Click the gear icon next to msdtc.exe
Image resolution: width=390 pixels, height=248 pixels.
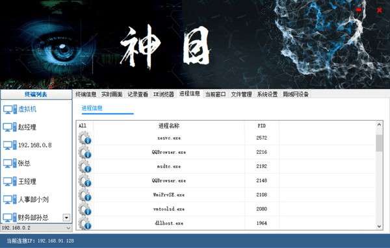pos(84,166)
